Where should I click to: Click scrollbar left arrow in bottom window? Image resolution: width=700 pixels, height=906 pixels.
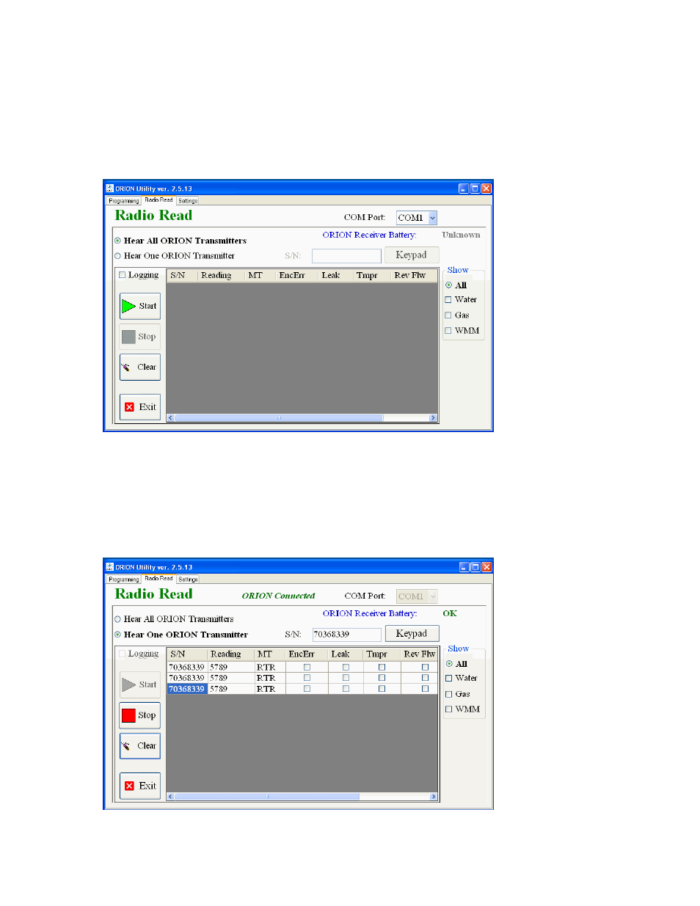click(171, 797)
